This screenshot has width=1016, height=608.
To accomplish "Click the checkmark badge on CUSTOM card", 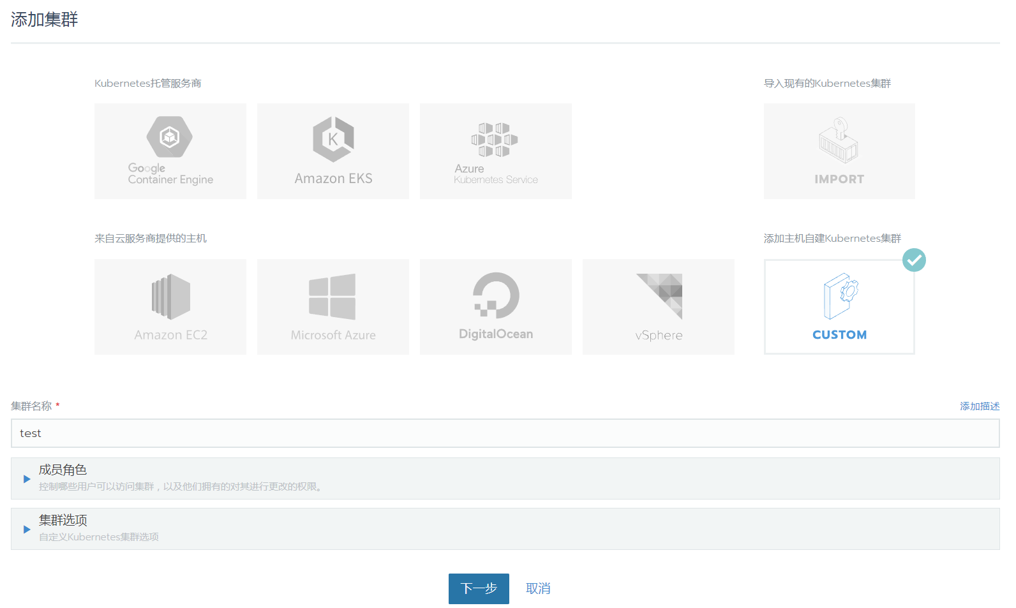I will 914,260.
